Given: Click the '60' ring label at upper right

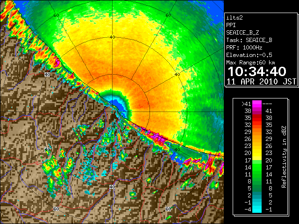Looking at the screenshot, I should point(168,15).
